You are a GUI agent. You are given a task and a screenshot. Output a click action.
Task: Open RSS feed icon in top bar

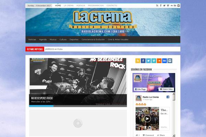click(157, 5)
